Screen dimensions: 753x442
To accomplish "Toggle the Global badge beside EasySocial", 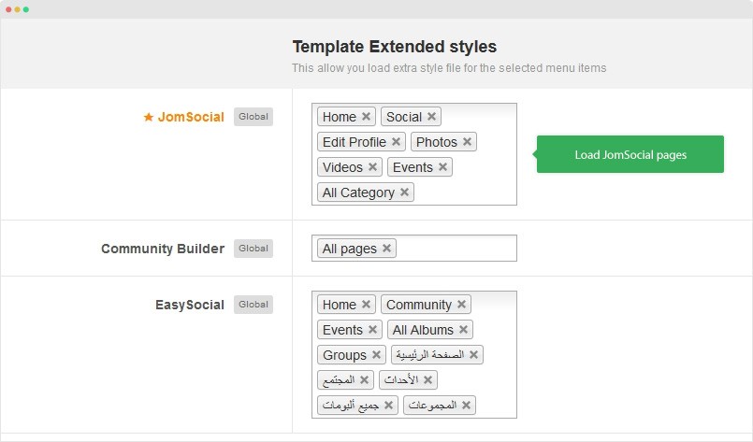I will point(253,304).
